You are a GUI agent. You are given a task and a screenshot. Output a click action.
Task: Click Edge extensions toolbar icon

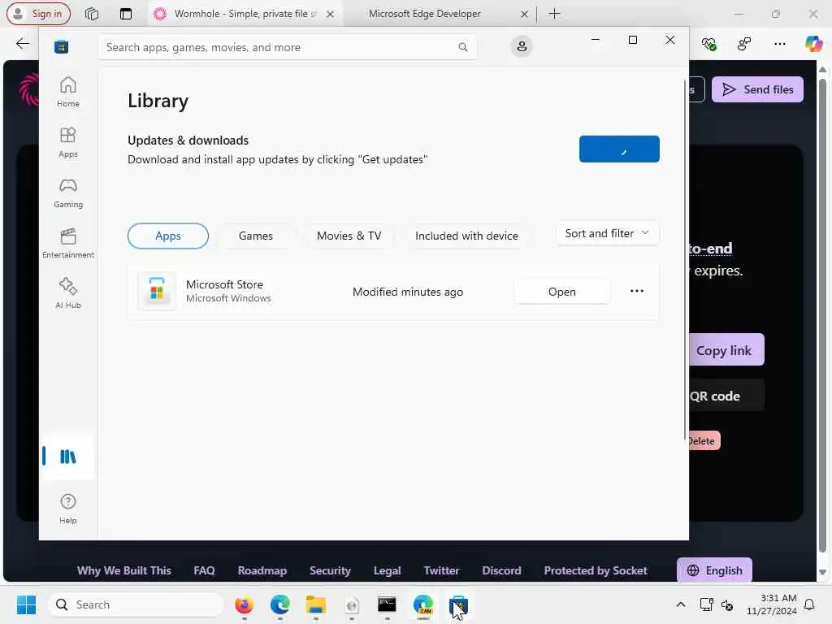point(744,44)
